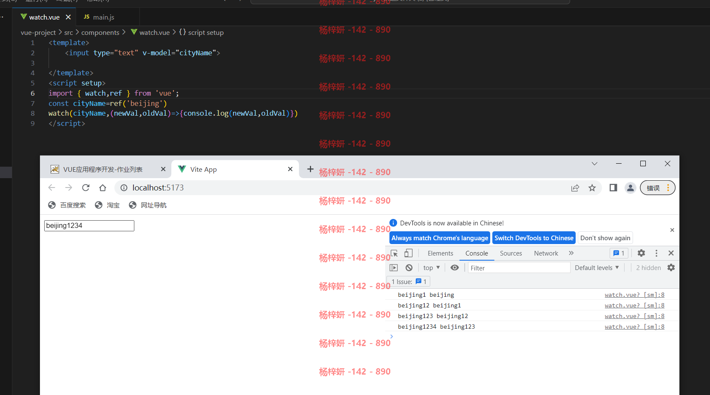Open the script setup breadcrumb

click(x=201, y=32)
